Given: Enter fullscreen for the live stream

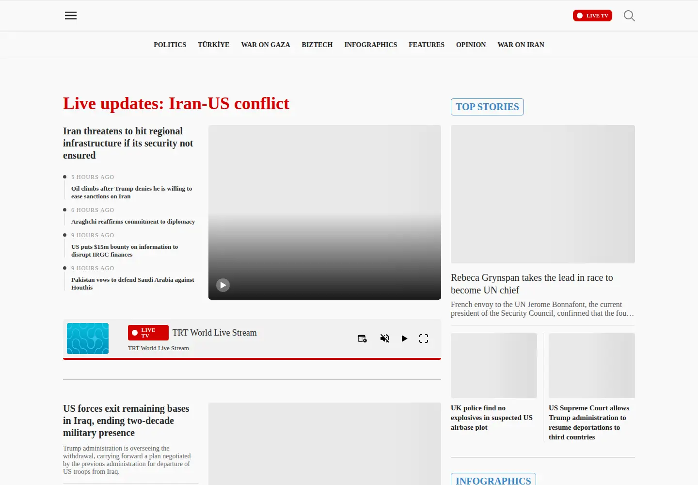Looking at the screenshot, I should pos(424,339).
